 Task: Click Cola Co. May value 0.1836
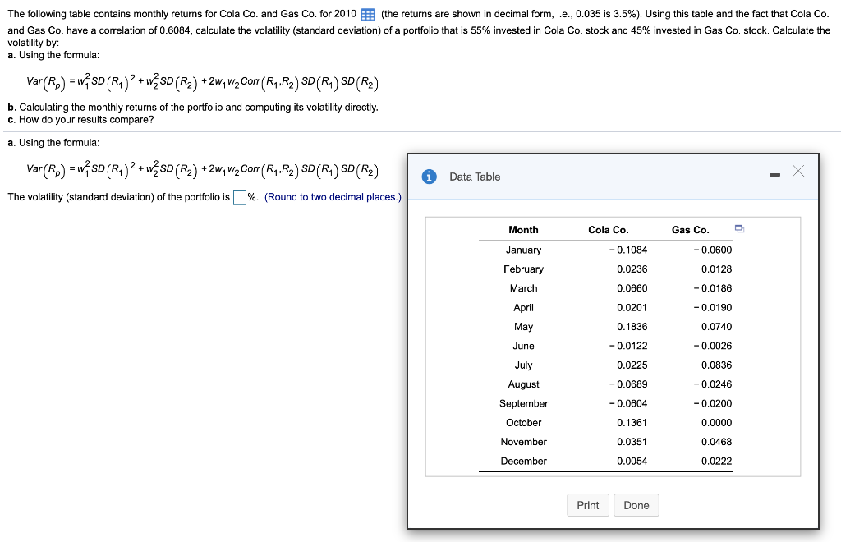(632, 327)
